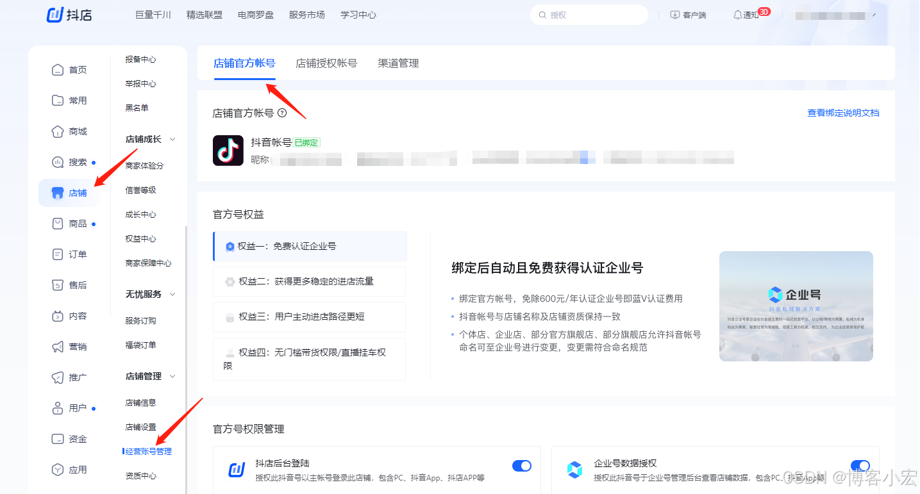Collapse the 店铺管理 section
This screenshot has height=494, width=920.
tap(172, 376)
